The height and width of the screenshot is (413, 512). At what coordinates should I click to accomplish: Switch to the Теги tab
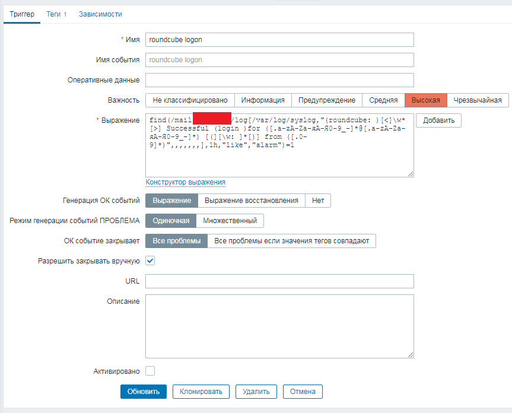click(56, 14)
